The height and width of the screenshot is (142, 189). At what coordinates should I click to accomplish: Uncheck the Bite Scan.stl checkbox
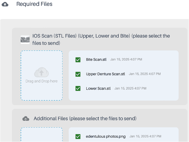point(78,60)
